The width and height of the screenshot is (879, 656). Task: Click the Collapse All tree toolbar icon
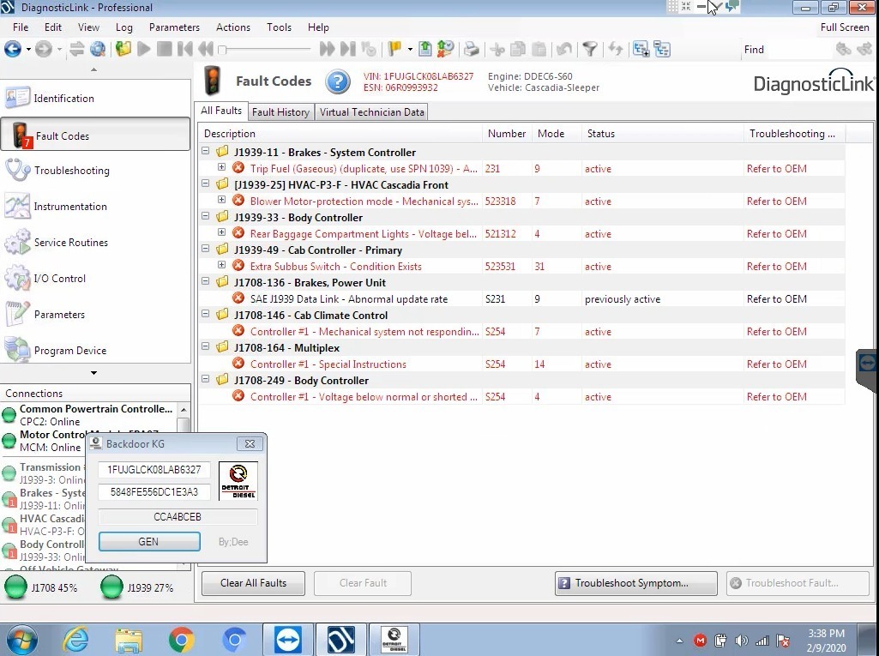pyautogui.click(x=661, y=50)
